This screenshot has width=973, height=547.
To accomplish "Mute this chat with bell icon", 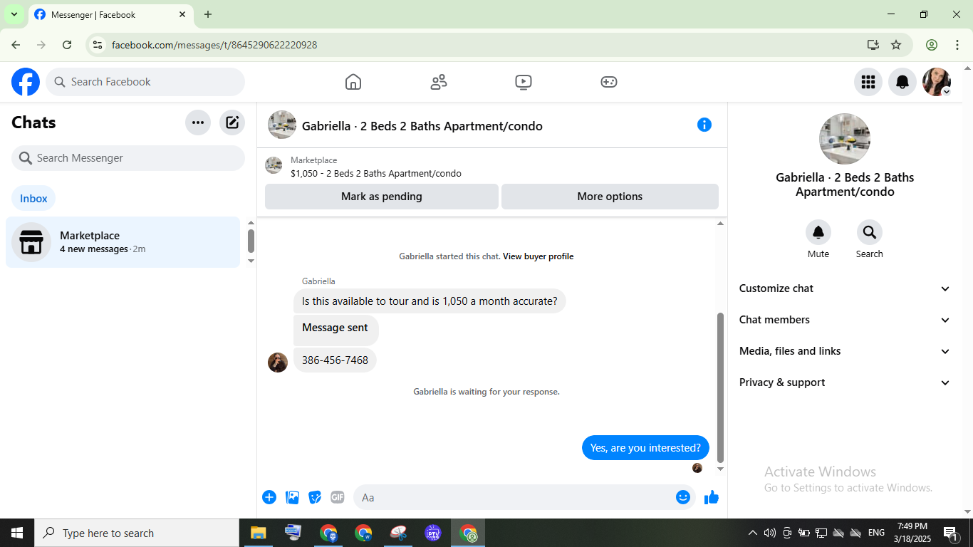I will tap(818, 232).
